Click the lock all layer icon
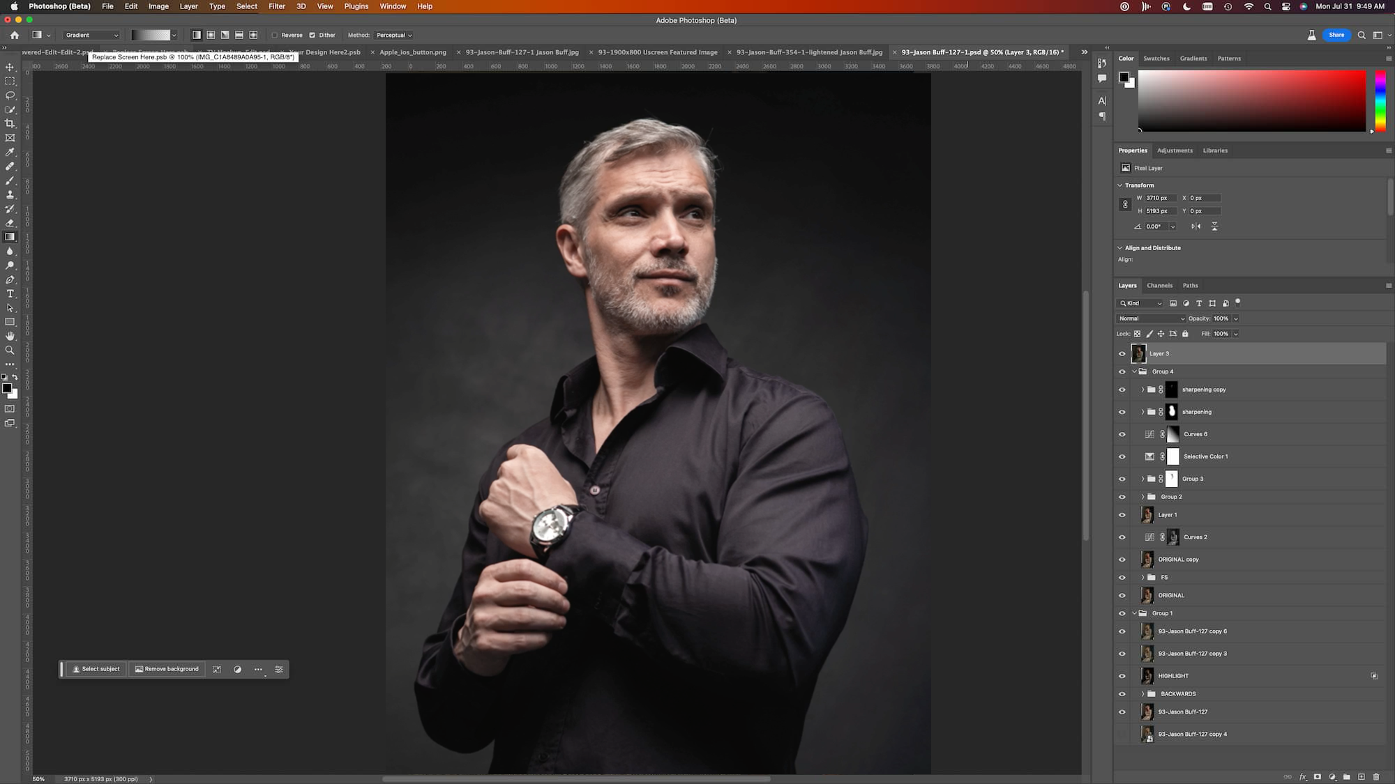Viewport: 1395px width, 784px height. tap(1185, 334)
